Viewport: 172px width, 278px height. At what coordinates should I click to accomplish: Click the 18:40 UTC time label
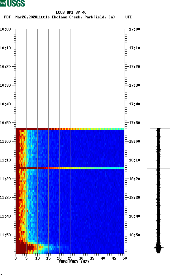134,216
